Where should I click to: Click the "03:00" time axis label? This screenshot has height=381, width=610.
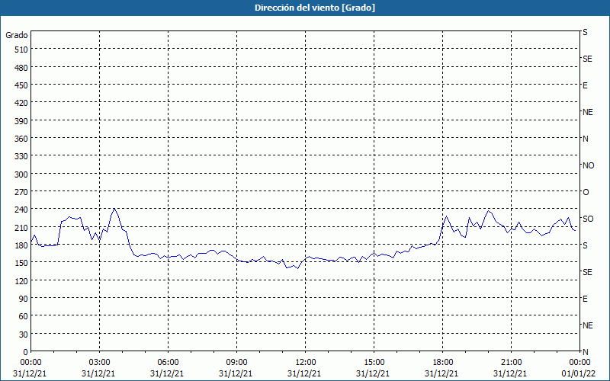[x=100, y=363]
